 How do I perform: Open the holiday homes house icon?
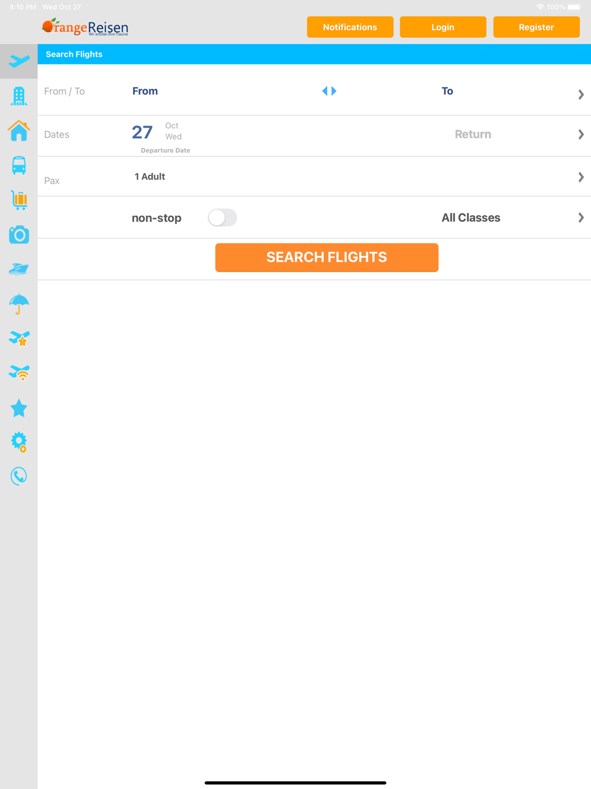[19, 130]
